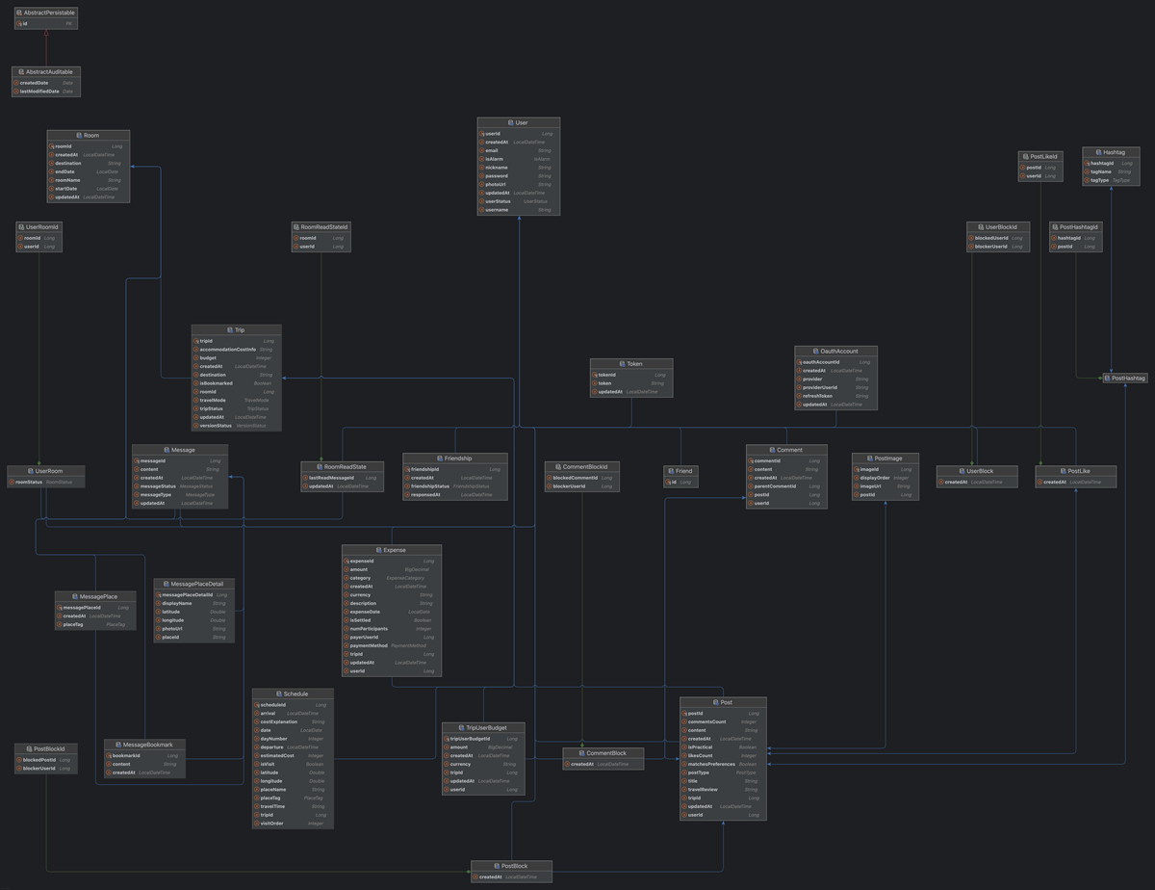The height and width of the screenshot is (890, 1155).
Task: Select the Comment entity title
Action: click(x=788, y=449)
